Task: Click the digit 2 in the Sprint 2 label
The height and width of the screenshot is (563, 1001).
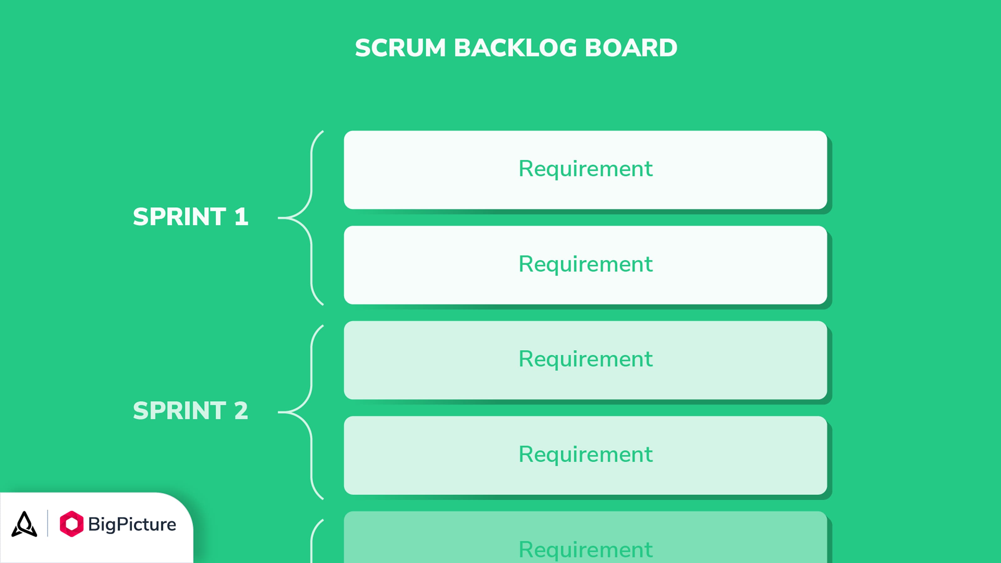Action: point(241,410)
